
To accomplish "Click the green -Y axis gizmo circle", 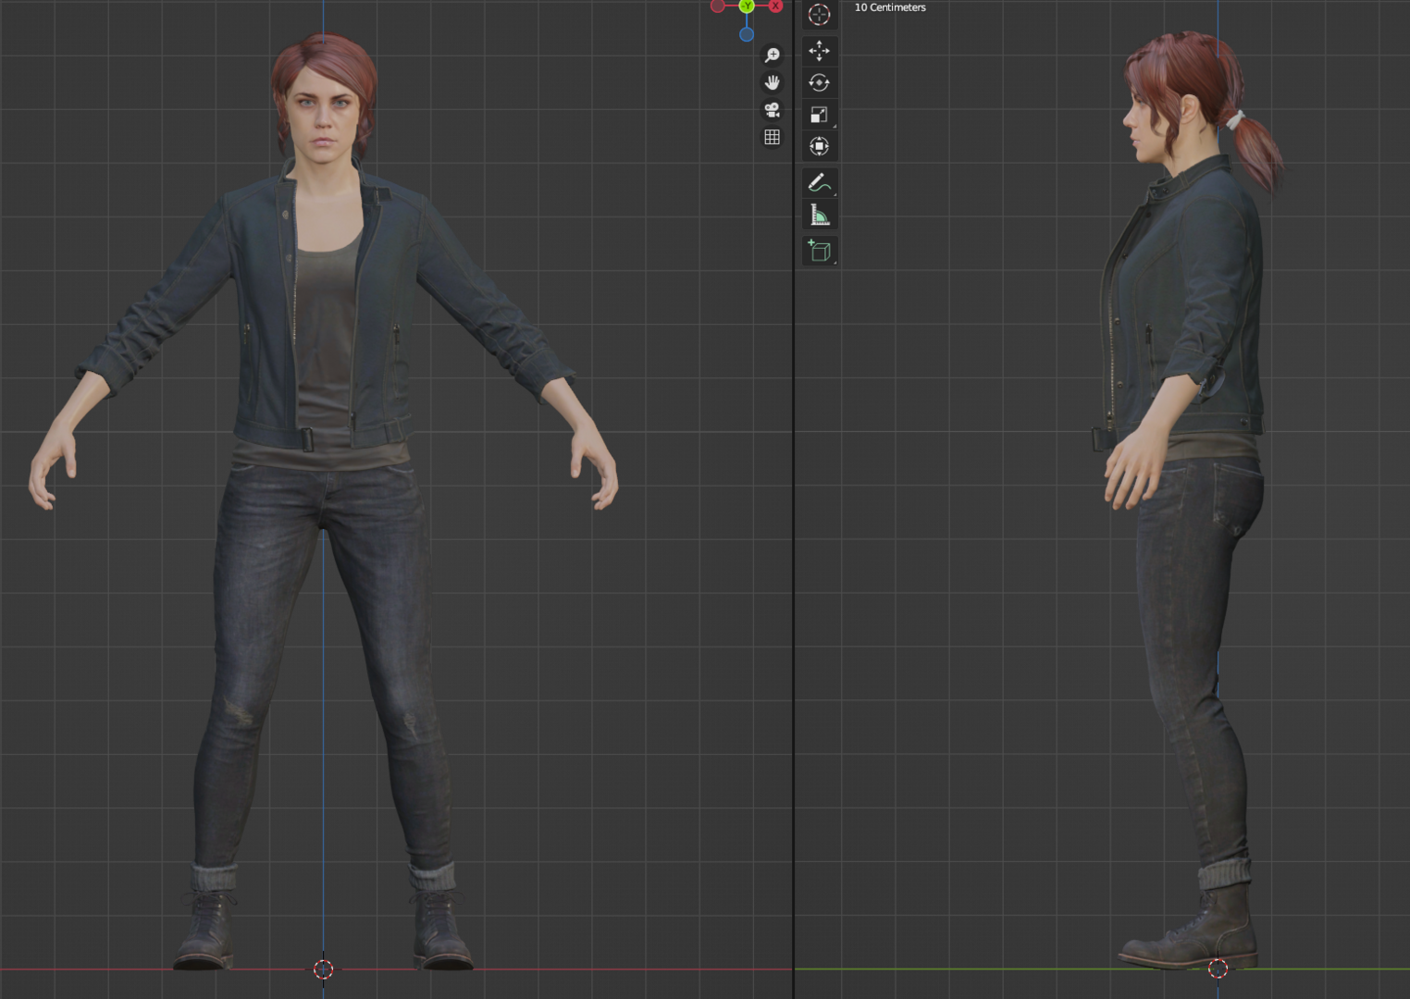I will 747,6.
